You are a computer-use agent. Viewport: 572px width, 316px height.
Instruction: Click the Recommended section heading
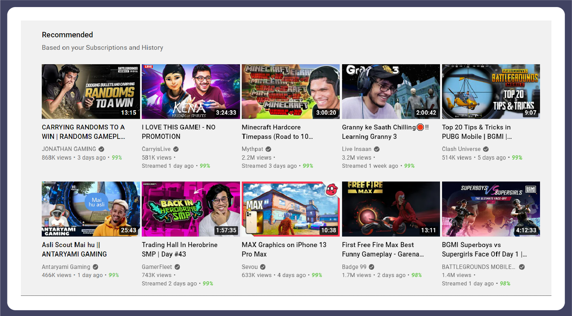(x=67, y=35)
